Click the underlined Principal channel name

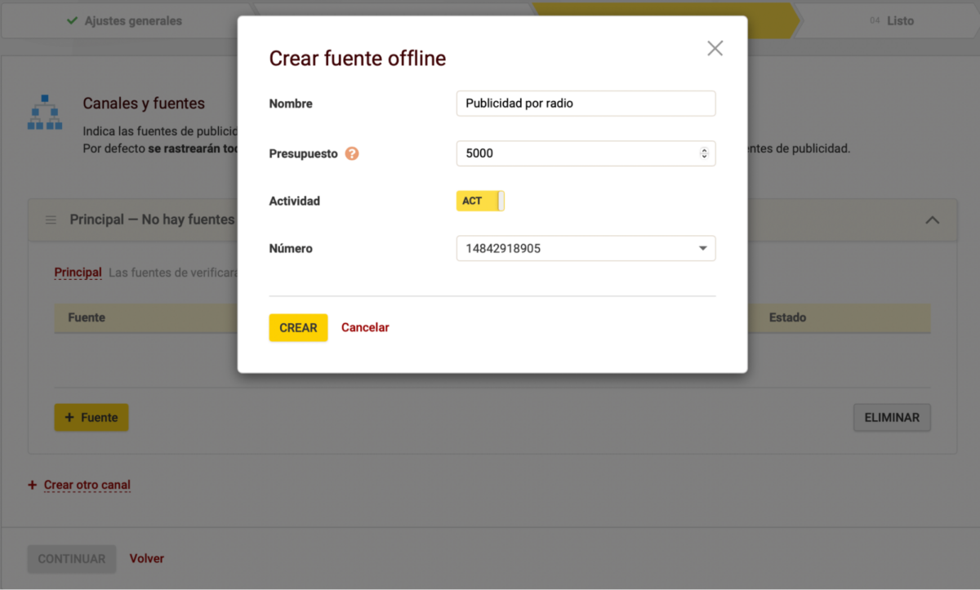[x=78, y=273]
